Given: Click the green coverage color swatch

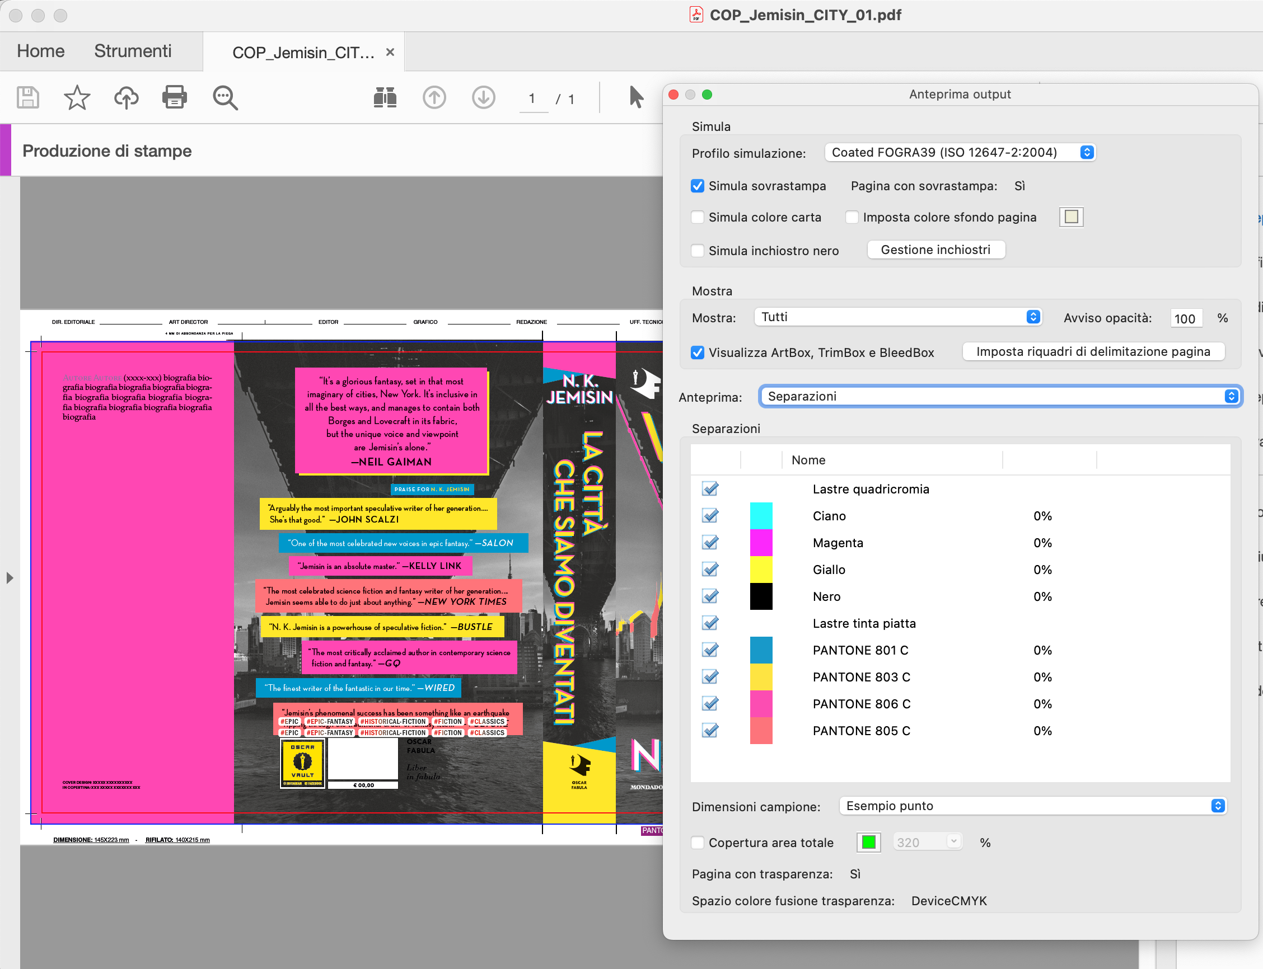Looking at the screenshot, I should (868, 843).
